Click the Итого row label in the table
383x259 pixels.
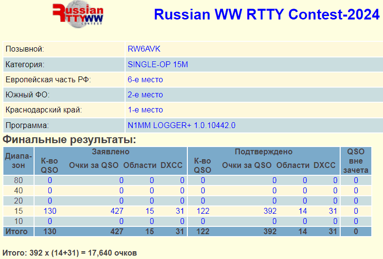(x=16, y=231)
